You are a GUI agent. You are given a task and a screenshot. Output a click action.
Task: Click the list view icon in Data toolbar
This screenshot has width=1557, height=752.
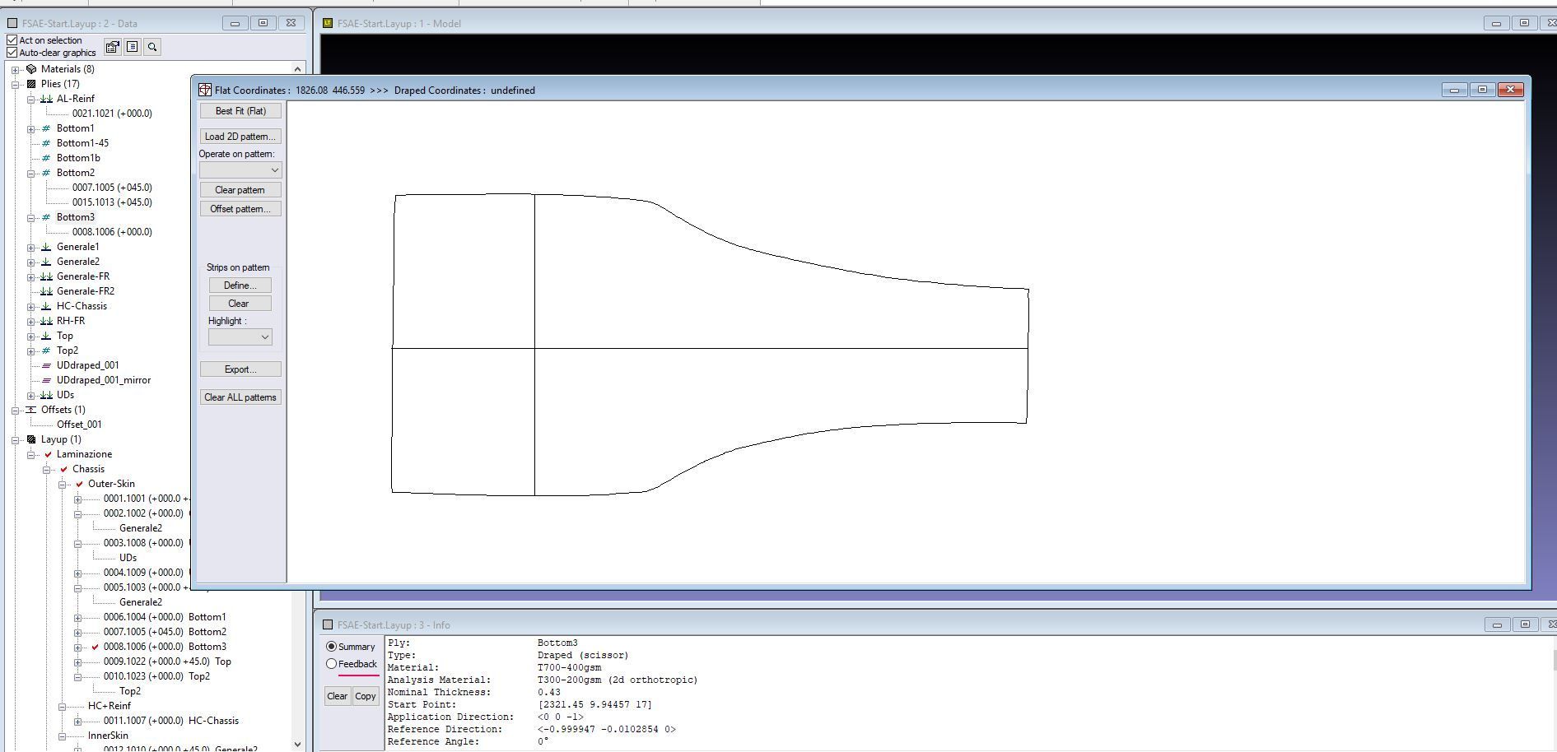point(132,47)
